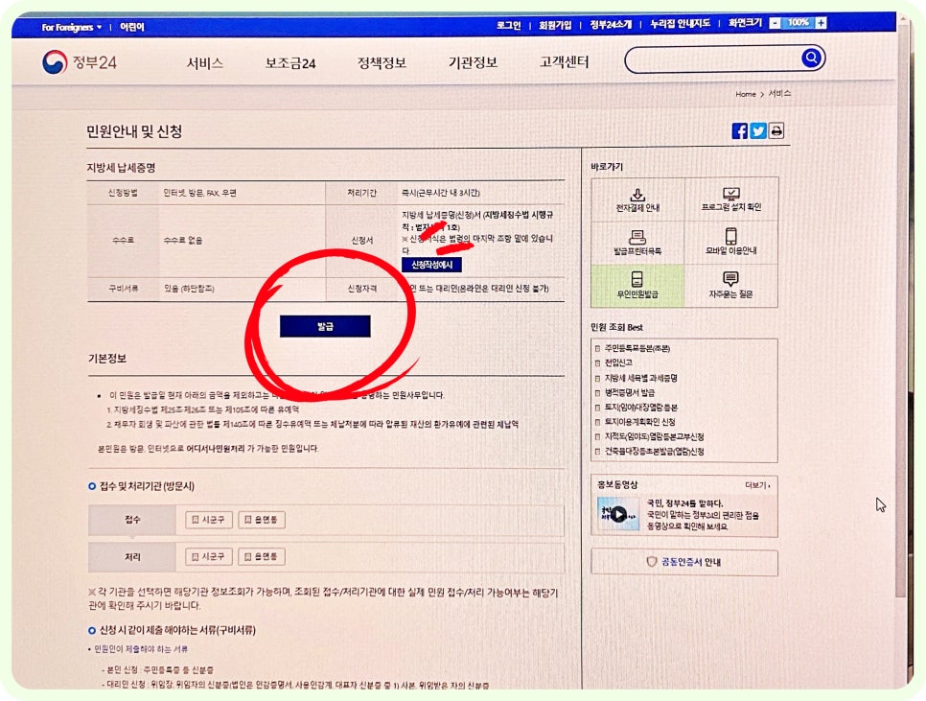Open 자주묻는 질문 FAQ icon
The height and width of the screenshot is (701, 926).
(x=730, y=285)
